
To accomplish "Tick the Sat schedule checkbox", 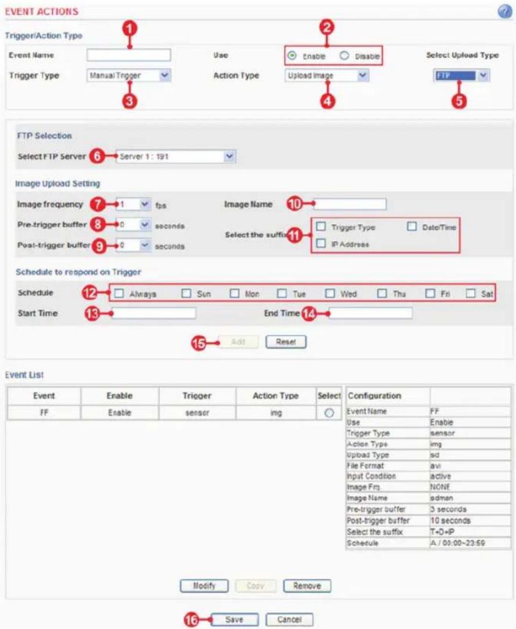I will point(471,293).
